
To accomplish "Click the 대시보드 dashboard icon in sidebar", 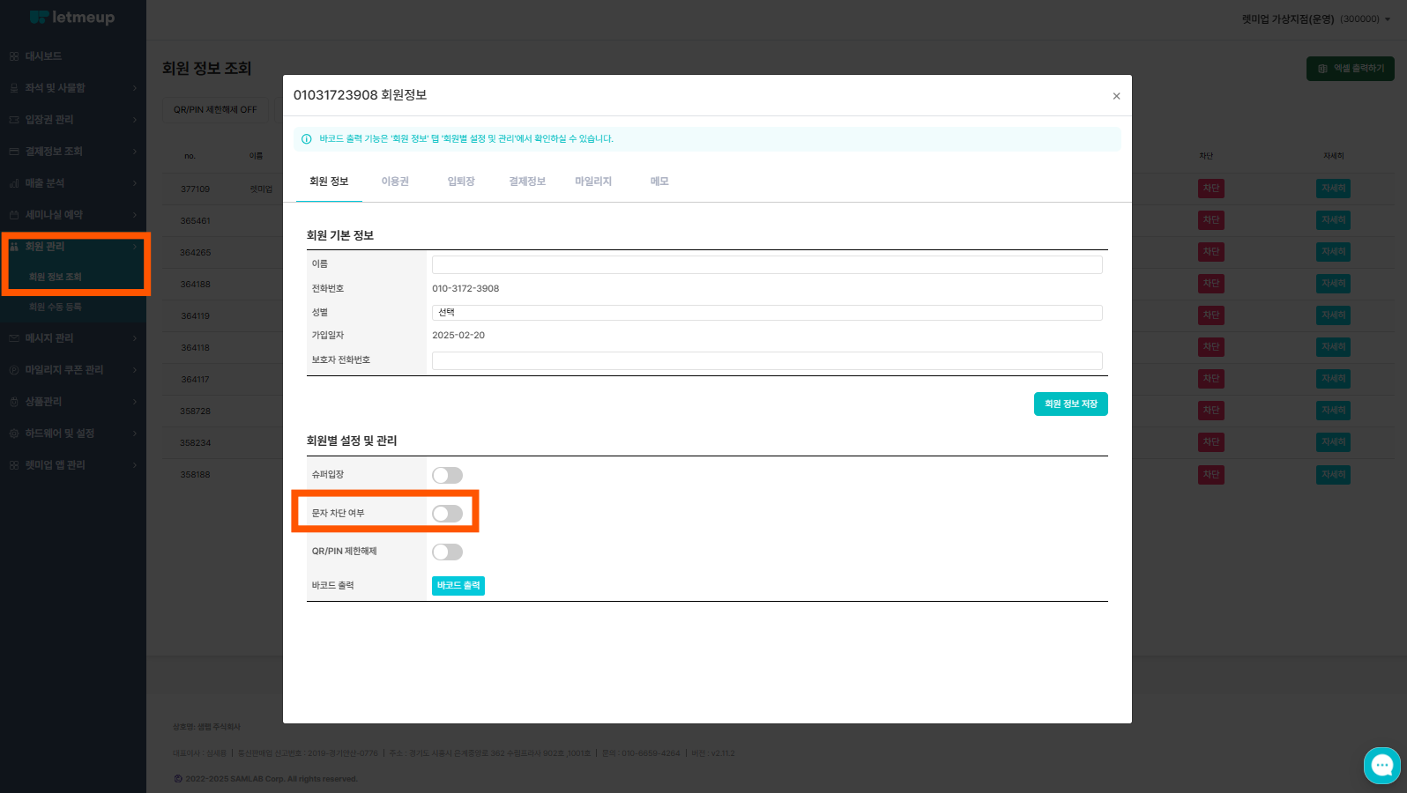I will click(14, 56).
